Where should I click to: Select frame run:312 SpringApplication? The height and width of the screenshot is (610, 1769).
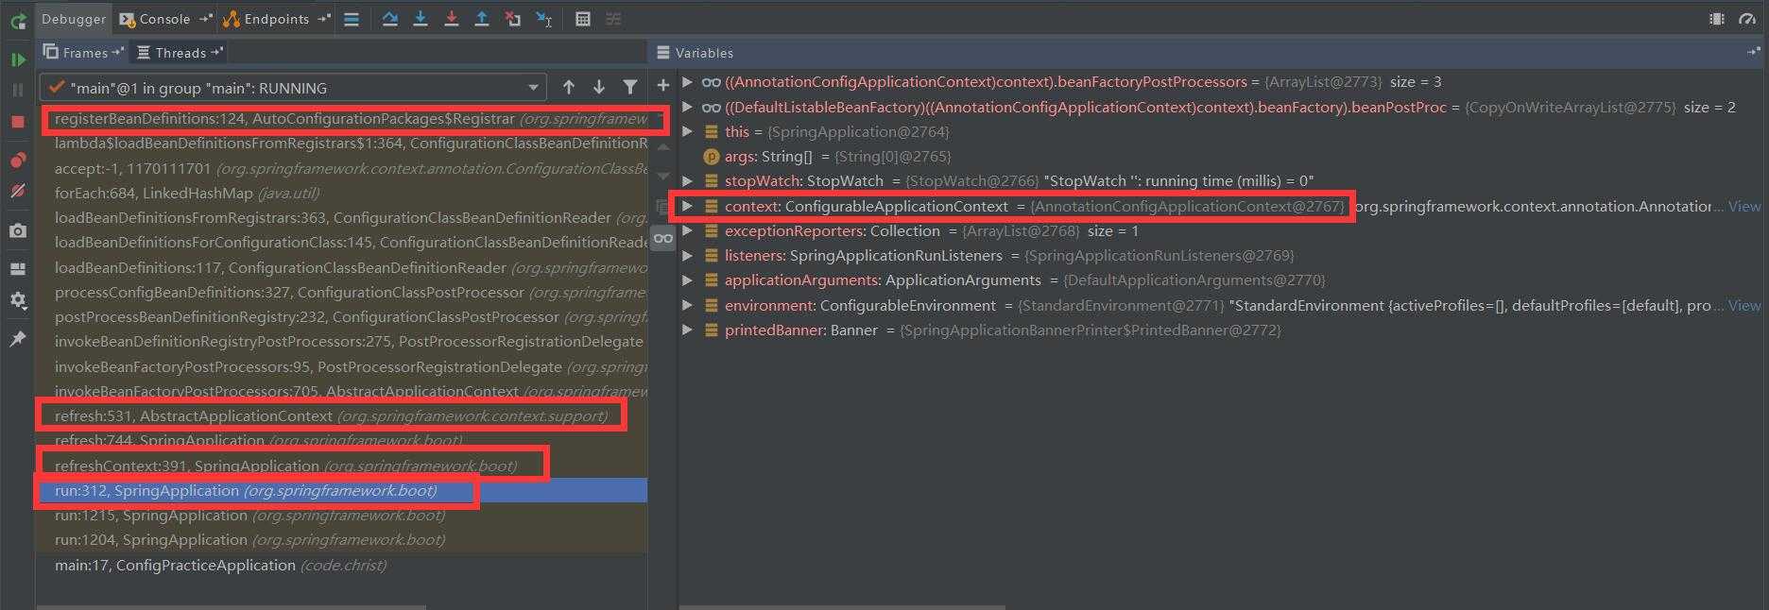[341, 490]
